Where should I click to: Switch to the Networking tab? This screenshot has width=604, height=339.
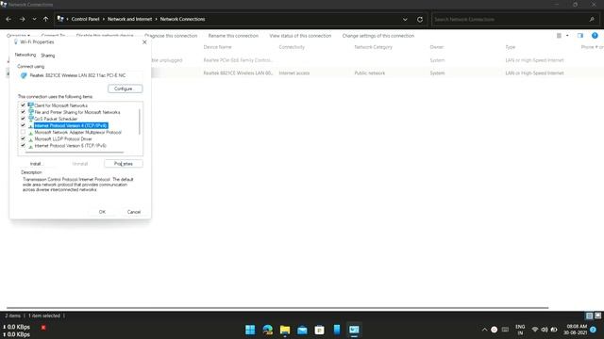point(25,55)
